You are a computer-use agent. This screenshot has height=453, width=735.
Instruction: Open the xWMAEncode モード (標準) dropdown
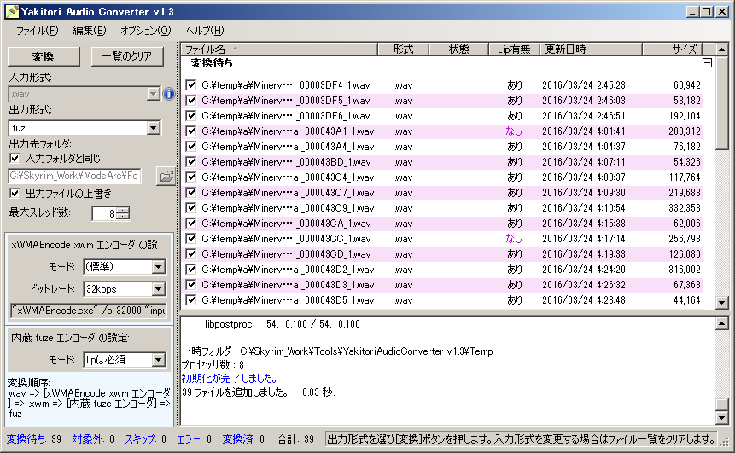pyautogui.click(x=159, y=266)
